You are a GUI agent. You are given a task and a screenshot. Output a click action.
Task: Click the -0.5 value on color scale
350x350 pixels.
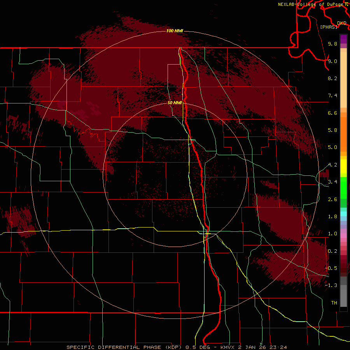pyautogui.click(x=331, y=268)
